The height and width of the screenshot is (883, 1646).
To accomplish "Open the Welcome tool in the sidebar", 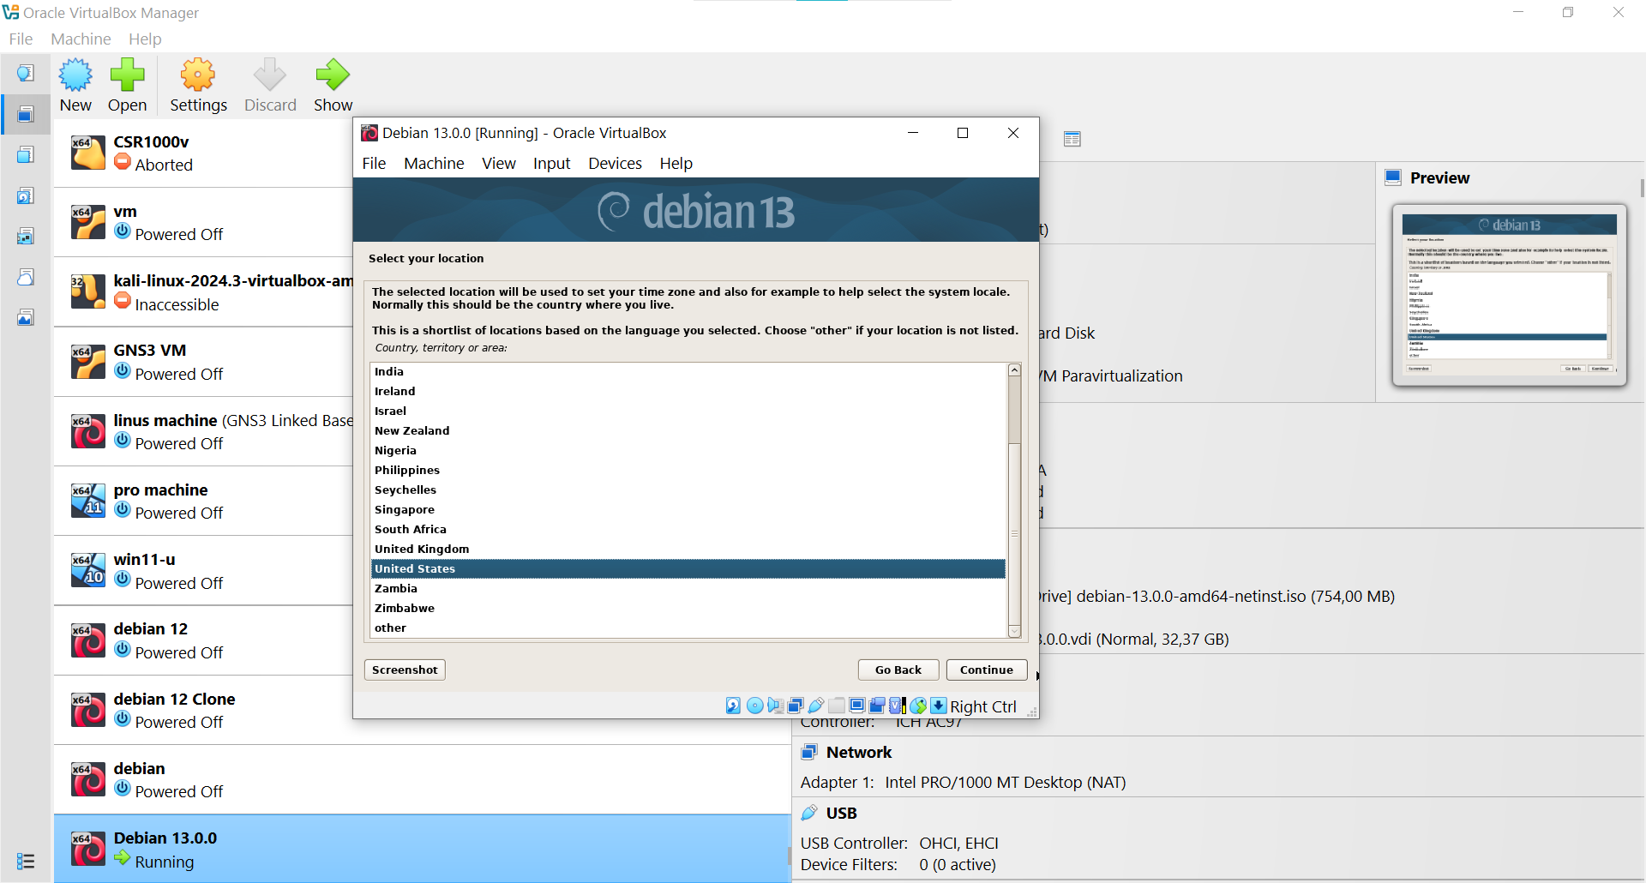I will click(26, 73).
